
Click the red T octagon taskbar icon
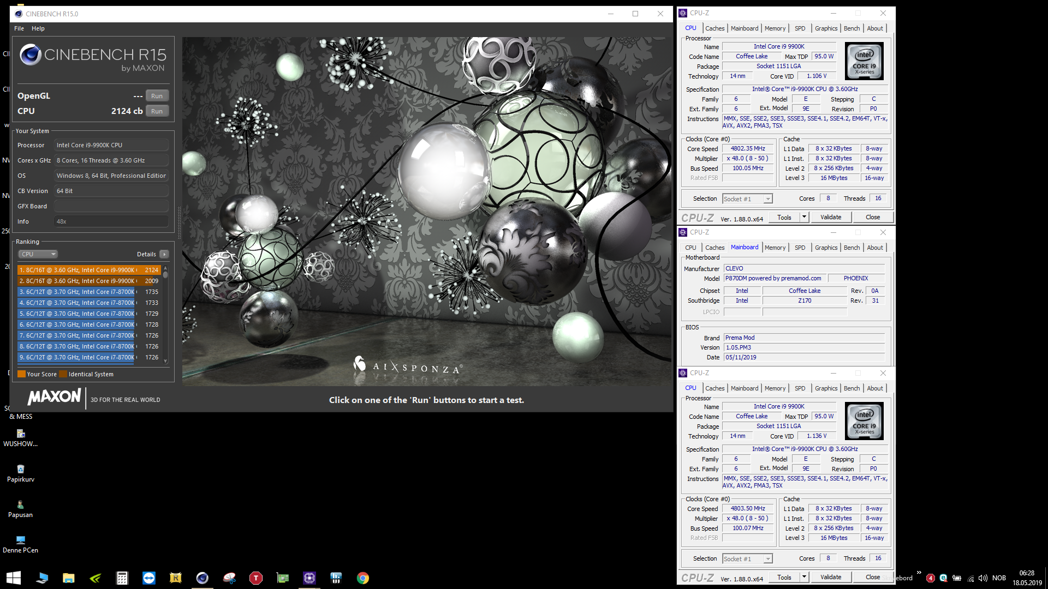point(255,578)
